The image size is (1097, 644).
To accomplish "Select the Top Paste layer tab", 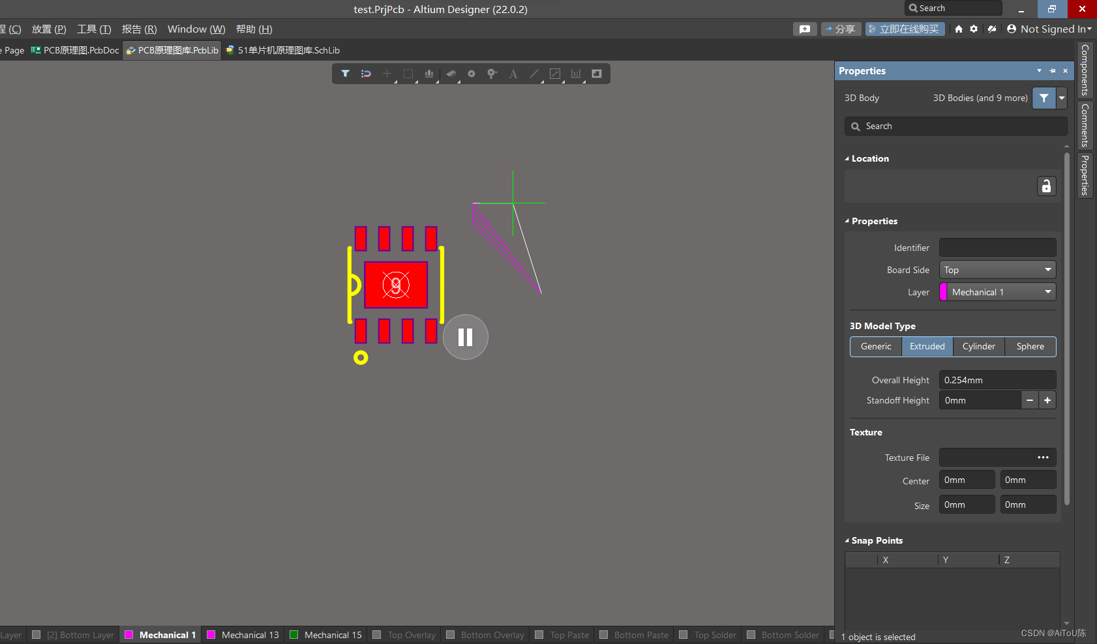I will click(562, 635).
